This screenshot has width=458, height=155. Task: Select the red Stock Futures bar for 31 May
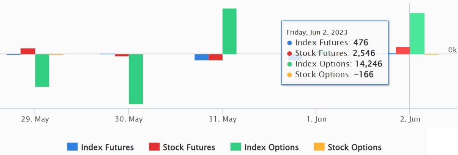(x=216, y=57)
